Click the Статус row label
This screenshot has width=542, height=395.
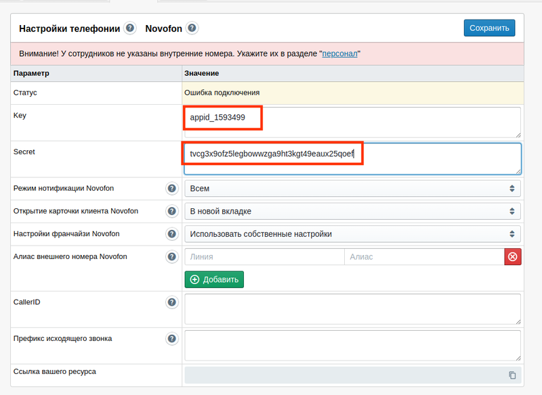[25, 93]
